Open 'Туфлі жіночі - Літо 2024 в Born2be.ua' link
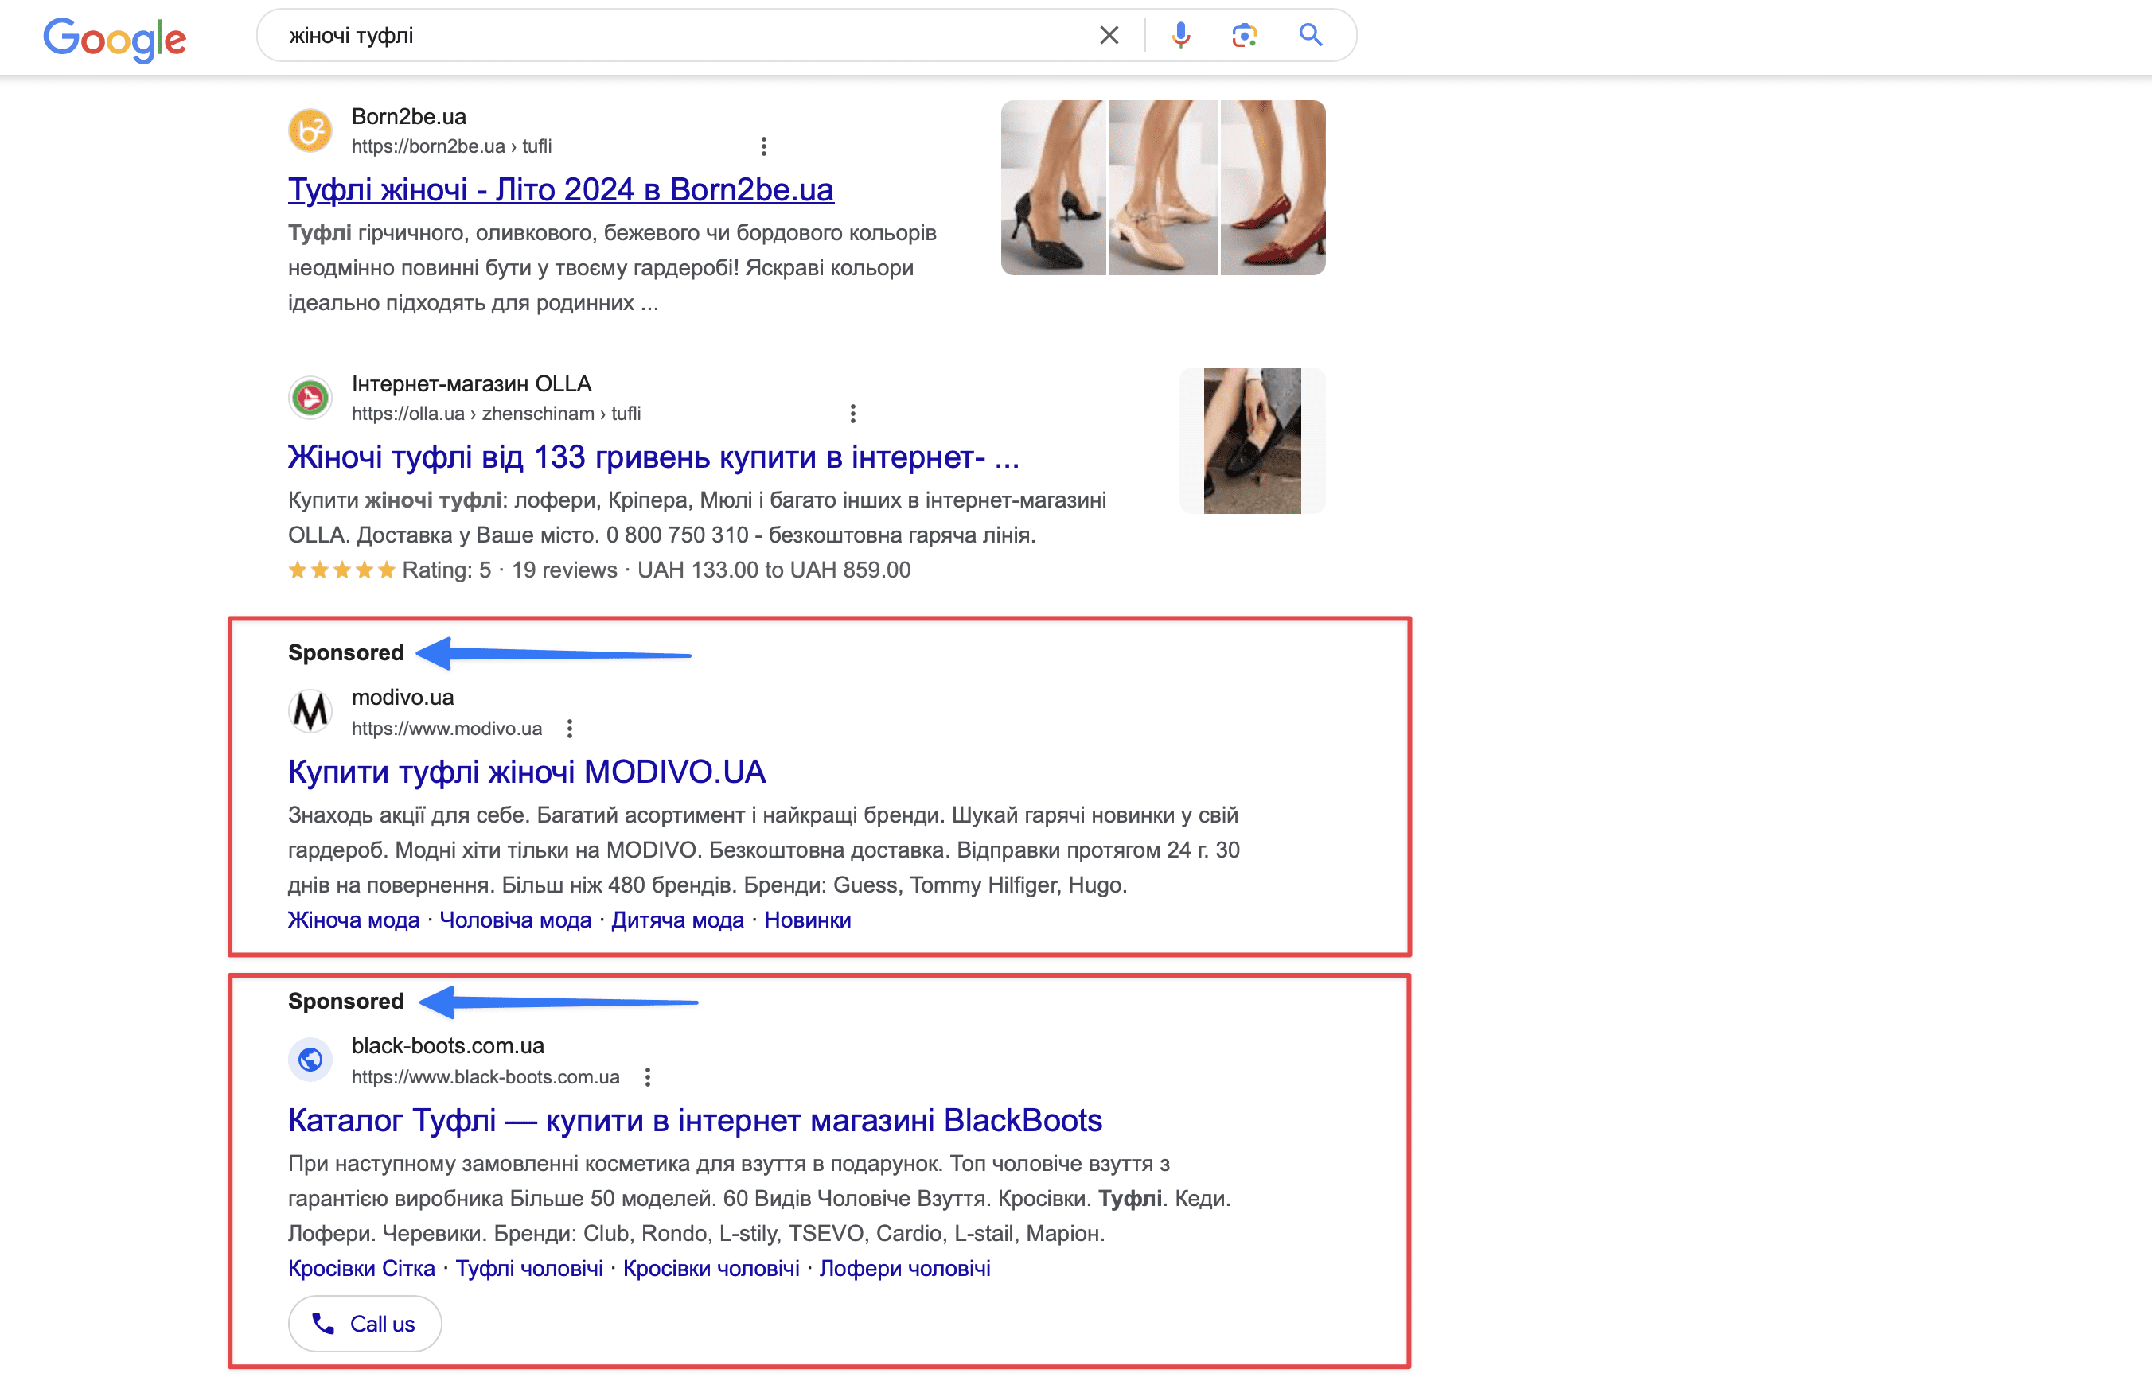The height and width of the screenshot is (1381, 2152). (560, 190)
